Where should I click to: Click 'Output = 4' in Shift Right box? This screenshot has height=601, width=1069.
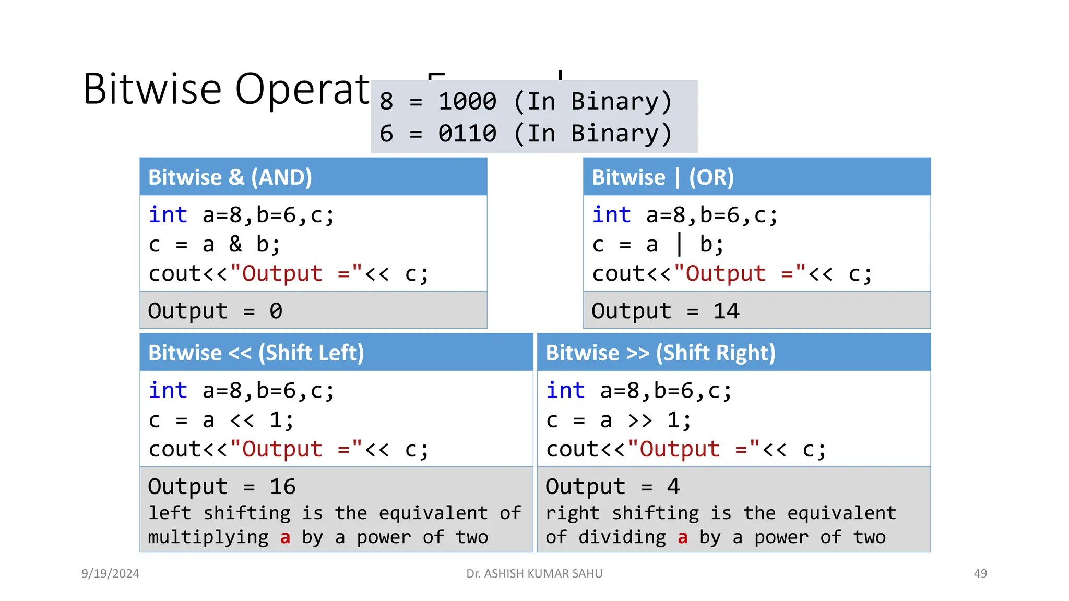point(613,487)
